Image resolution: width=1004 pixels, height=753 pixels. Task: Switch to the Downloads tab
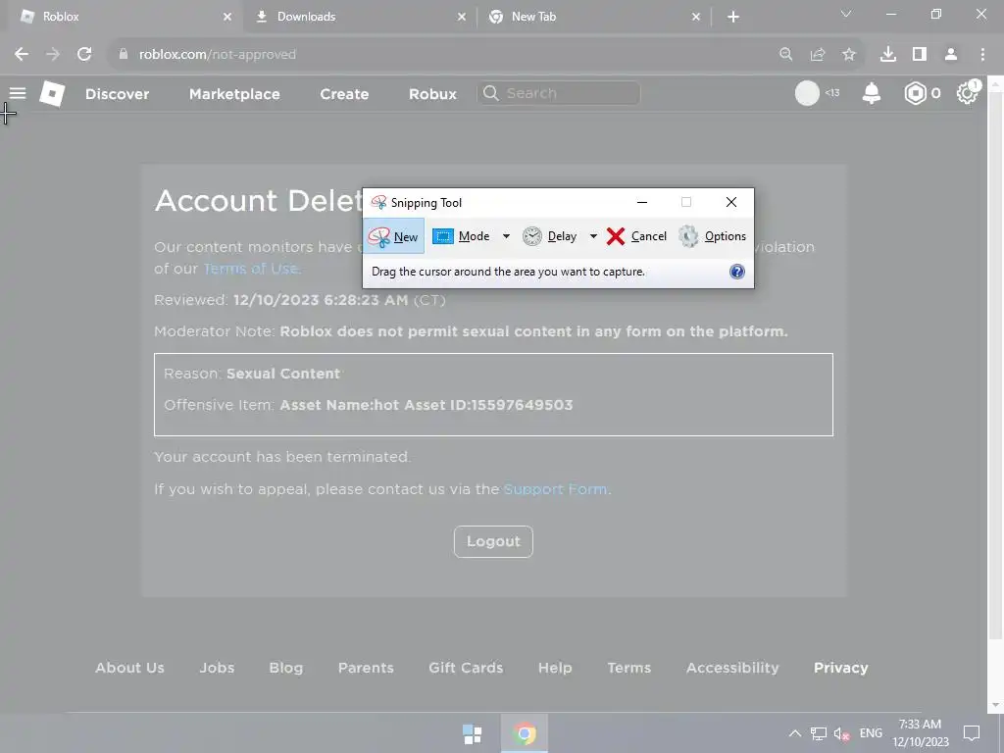pos(361,17)
